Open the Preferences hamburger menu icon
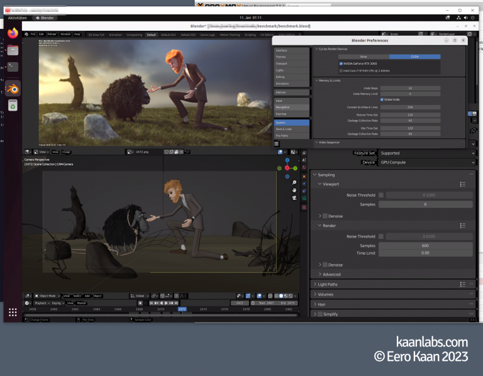The height and width of the screenshot is (376, 483). pos(276,144)
